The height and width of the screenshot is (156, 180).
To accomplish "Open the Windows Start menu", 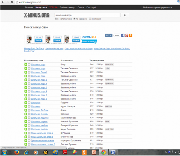I will (x=4, y=153).
